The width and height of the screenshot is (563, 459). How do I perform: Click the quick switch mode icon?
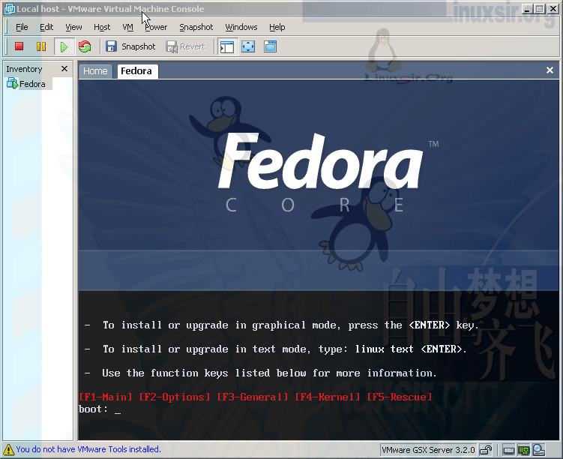tap(271, 46)
